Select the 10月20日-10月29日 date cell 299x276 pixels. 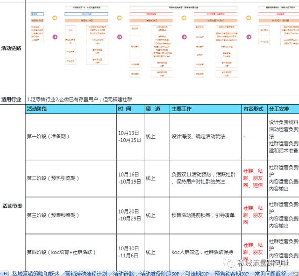[130, 215]
